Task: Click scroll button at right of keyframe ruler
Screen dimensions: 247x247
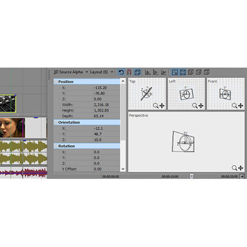Action: pyautogui.click(x=242, y=176)
